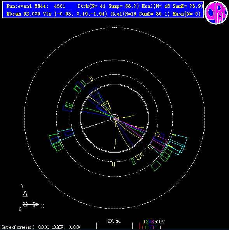Click the Hcal summary text in header
This screenshot has width=229, height=230.
click(x=140, y=14)
